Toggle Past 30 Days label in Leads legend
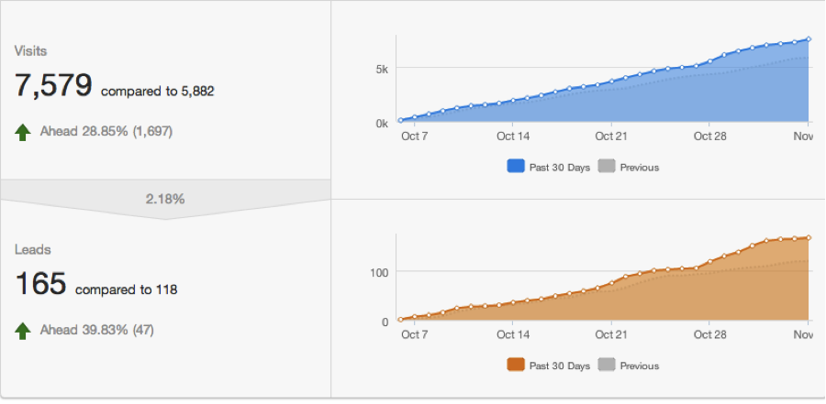This screenshot has width=826, height=404. (x=560, y=366)
